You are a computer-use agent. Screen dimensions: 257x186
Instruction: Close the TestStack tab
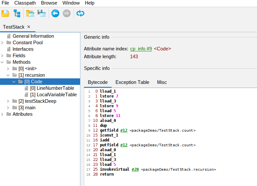29,27
